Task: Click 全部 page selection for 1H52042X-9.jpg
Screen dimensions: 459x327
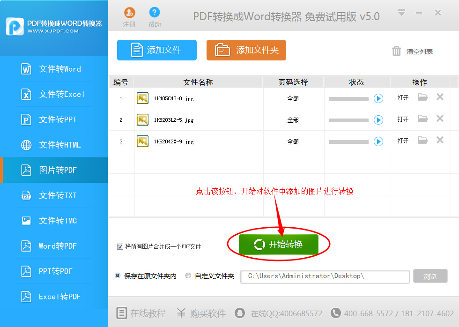Action: (x=293, y=141)
